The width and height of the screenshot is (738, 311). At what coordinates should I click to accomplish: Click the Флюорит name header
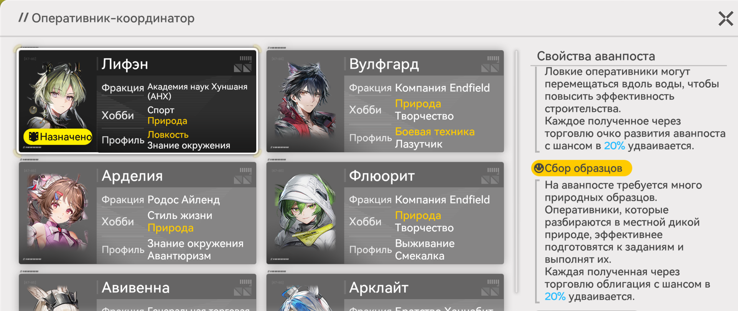[382, 176]
